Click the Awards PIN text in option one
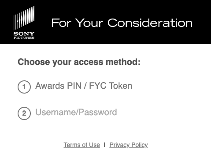 [58, 86]
